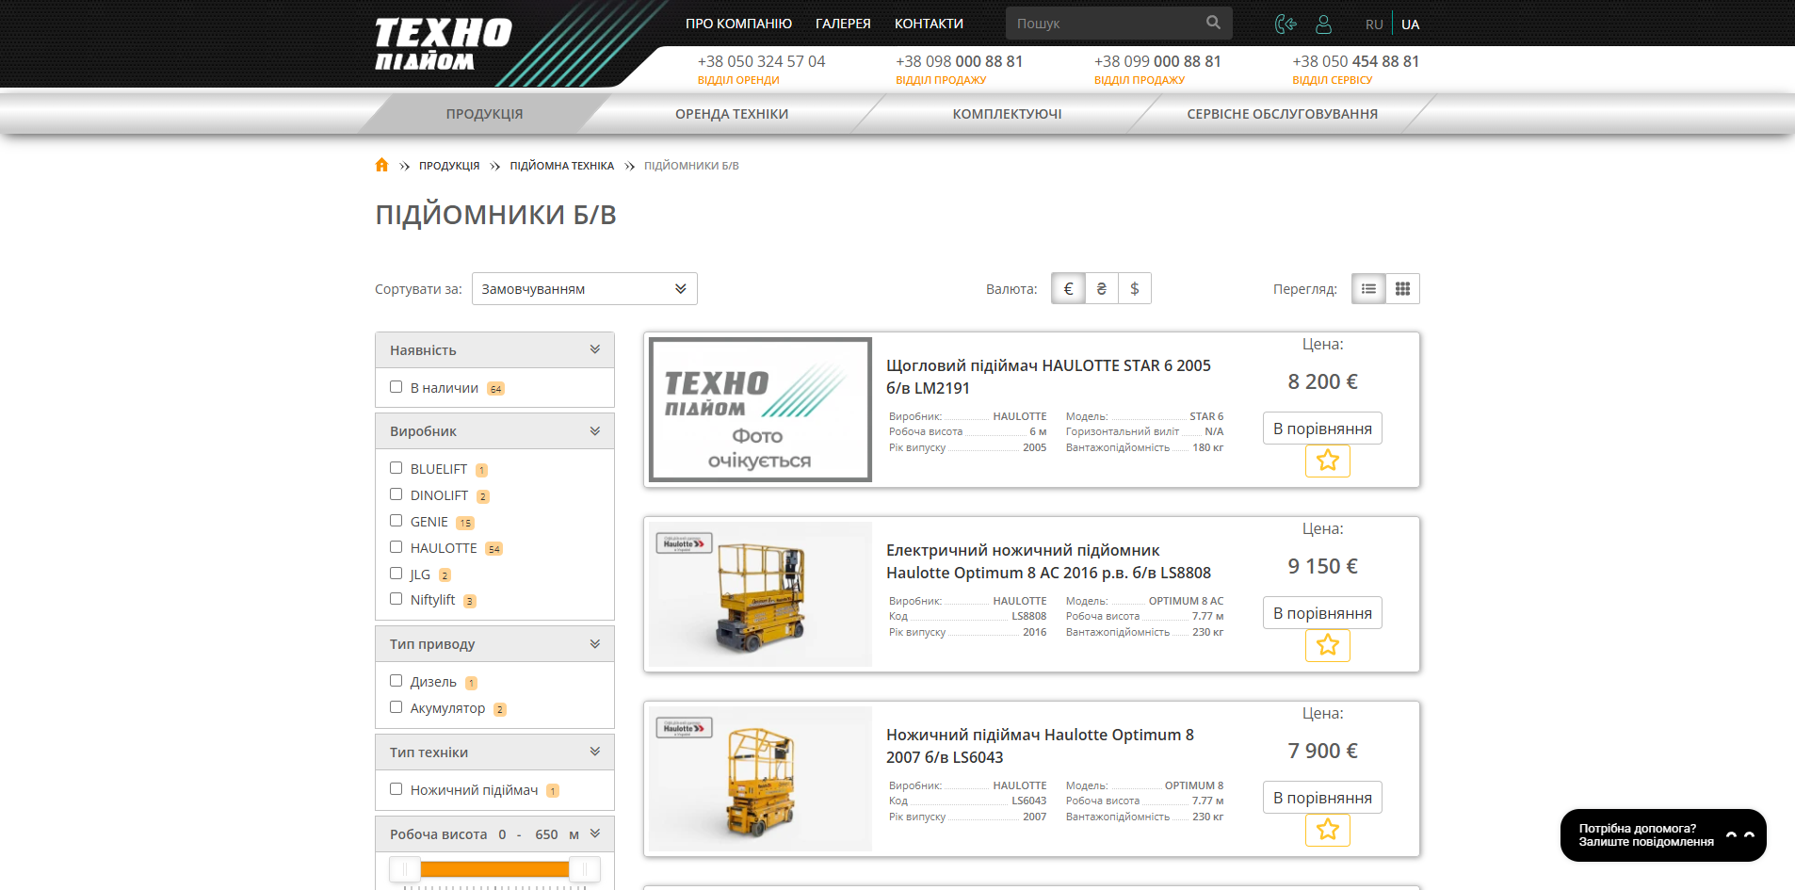Check the 'В наличии' filter
Image resolution: width=1795 pixels, height=890 pixels.
[396, 387]
